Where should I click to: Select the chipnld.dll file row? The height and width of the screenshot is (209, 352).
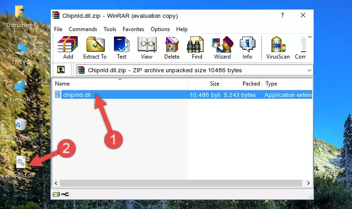(183, 95)
